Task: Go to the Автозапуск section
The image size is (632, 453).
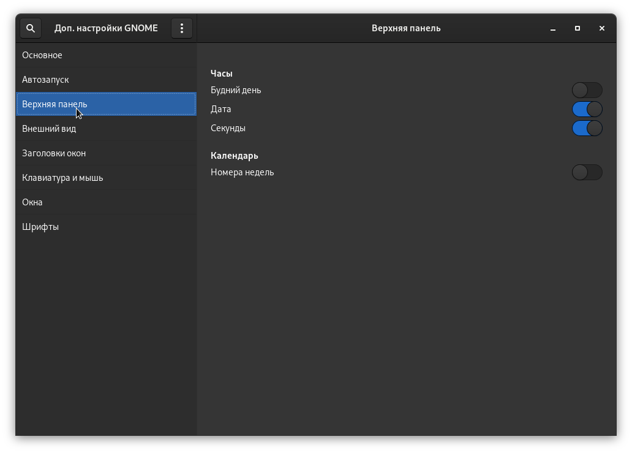Action: [x=45, y=80]
